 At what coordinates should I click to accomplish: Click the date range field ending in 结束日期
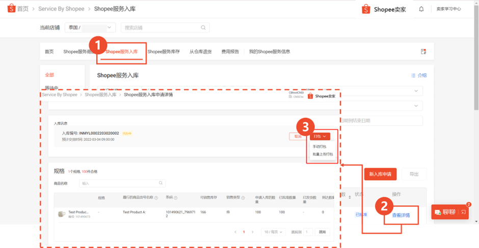(x=382, y=120)
